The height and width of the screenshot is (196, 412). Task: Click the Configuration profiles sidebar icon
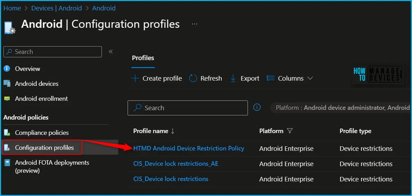point(7,148)
